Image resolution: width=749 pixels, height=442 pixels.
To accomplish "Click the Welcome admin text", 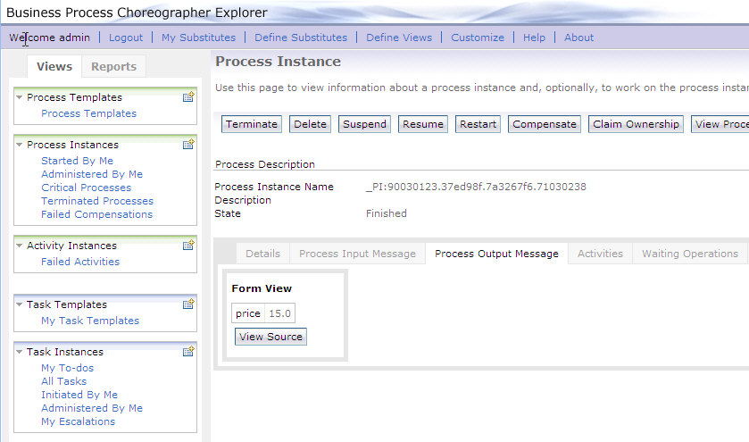I will [x=49, y=38].
